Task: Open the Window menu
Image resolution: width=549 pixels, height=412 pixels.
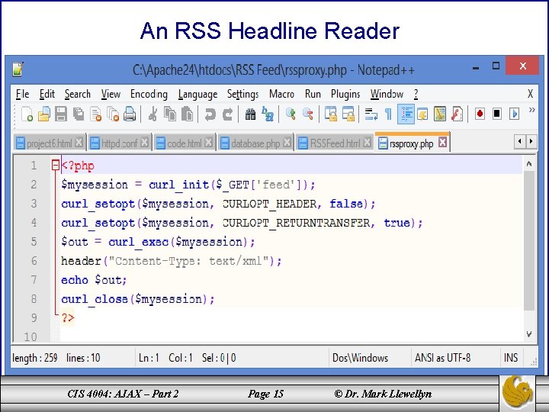Action: [x=387, y=94]
